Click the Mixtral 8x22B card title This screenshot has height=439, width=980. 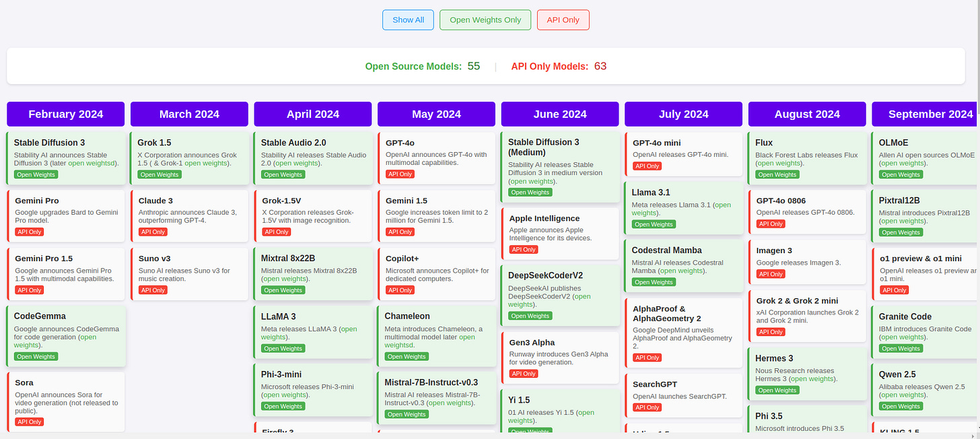click(x=288, y=259)
